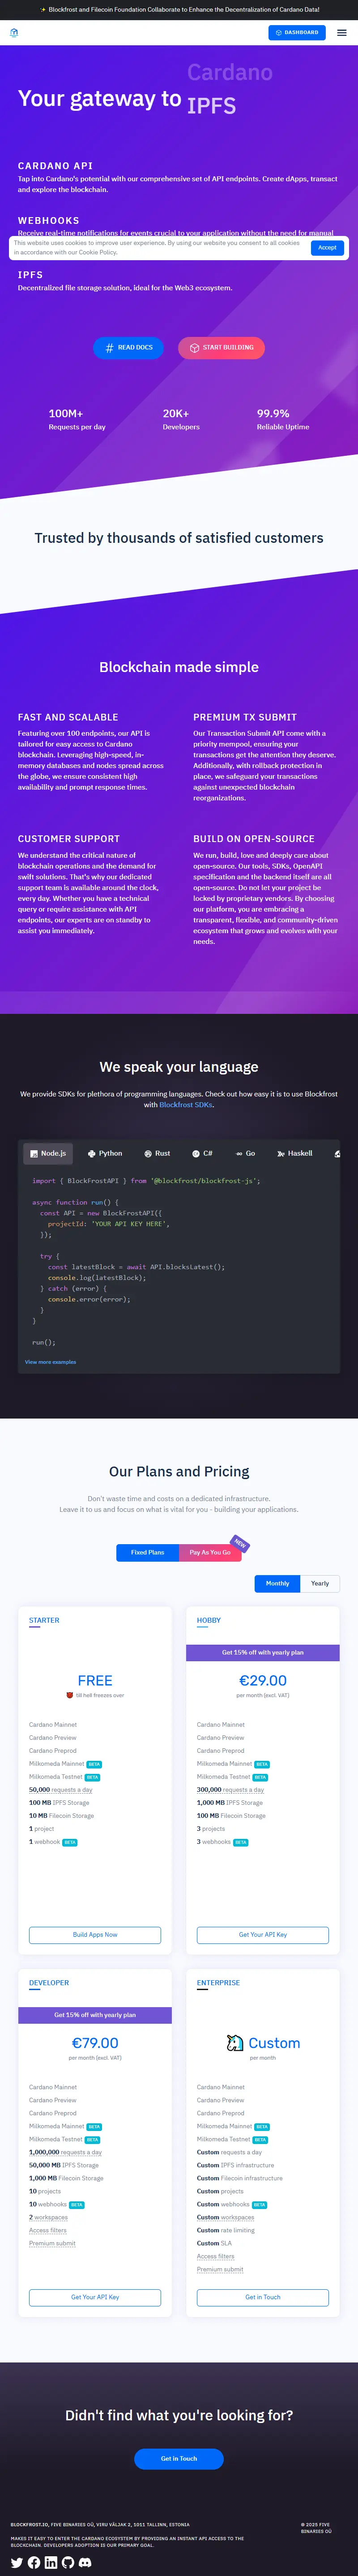Click the Read Docs button
The image size is (358, 2576).
pyautogui.click(x=128, y=348)
